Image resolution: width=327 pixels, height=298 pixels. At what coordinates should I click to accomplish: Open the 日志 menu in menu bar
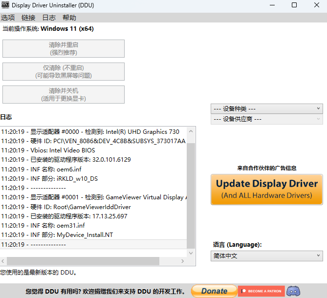49,18
